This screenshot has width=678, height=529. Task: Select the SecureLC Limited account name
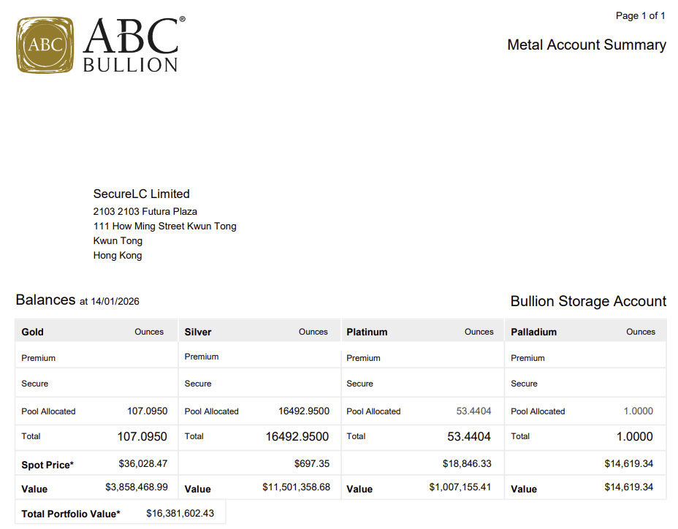point(141,194)
